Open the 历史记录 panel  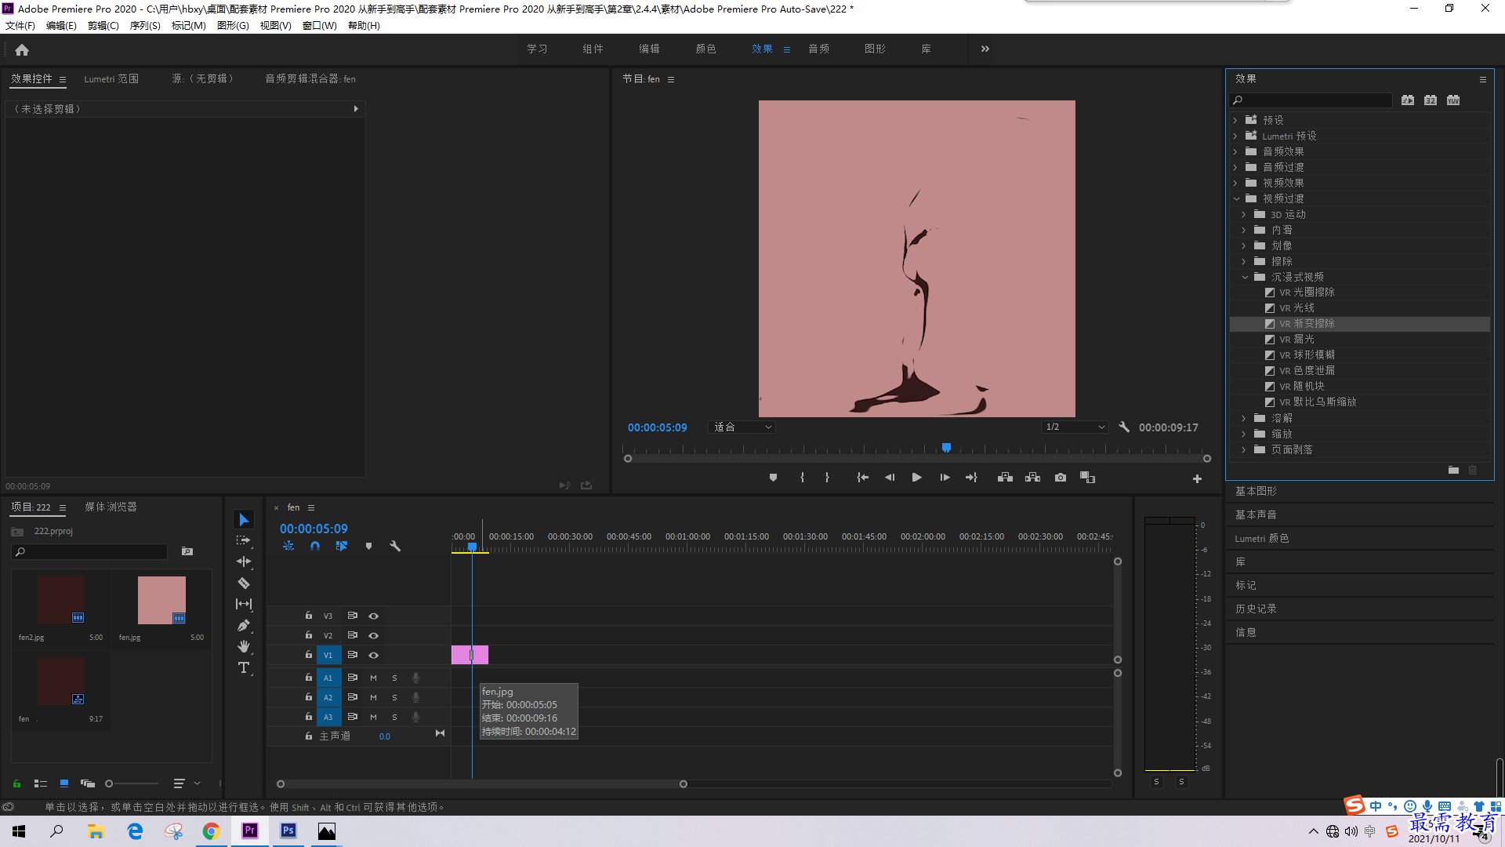1256,609
